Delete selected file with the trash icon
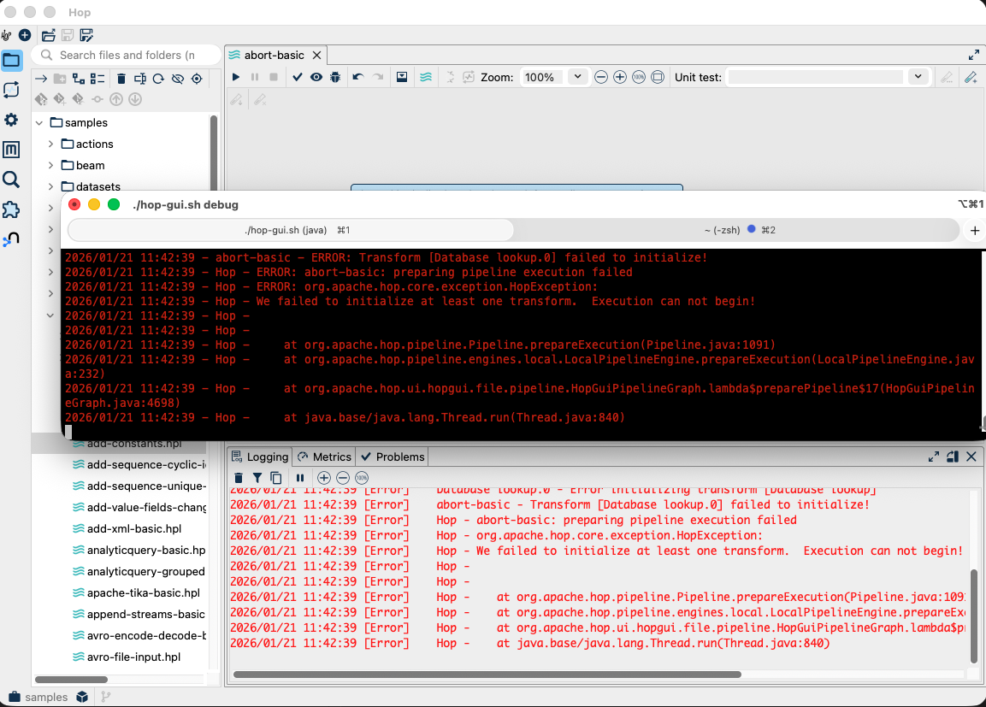The image size is (986, 707). click(x=121, y=79)
